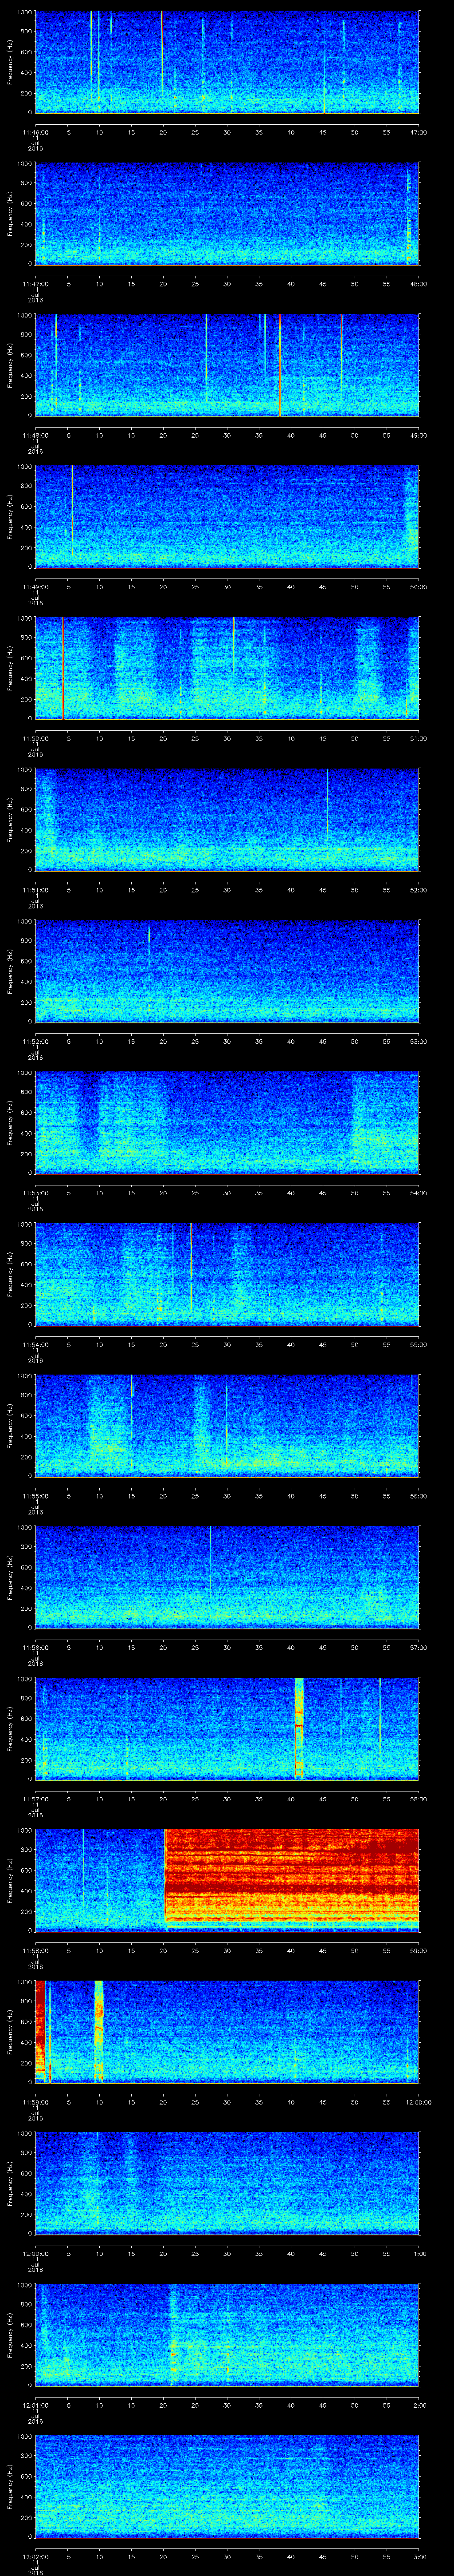Click the 11:54:00 start time label
The image size is (454, 2576).
36,1344
